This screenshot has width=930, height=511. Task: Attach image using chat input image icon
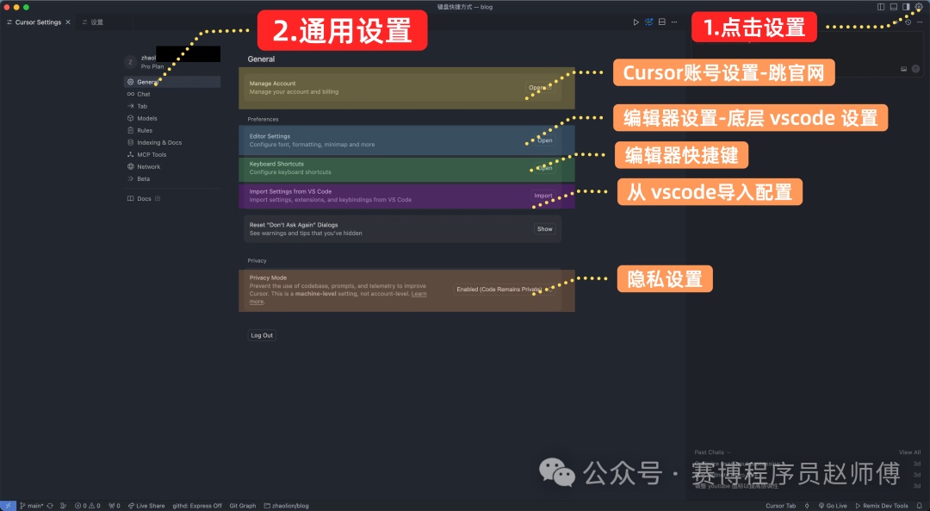904,68
